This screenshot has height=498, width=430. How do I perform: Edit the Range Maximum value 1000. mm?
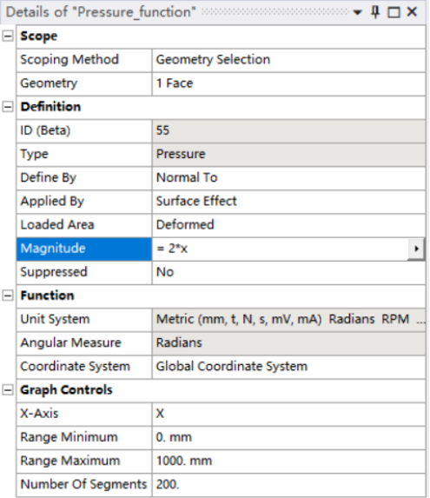click(x=288, y=461)
